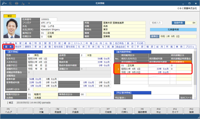Viewport: 200px width, 119px height.
Task: Click the magnifier-plus search icon in title bar
Action: [4, 3]
